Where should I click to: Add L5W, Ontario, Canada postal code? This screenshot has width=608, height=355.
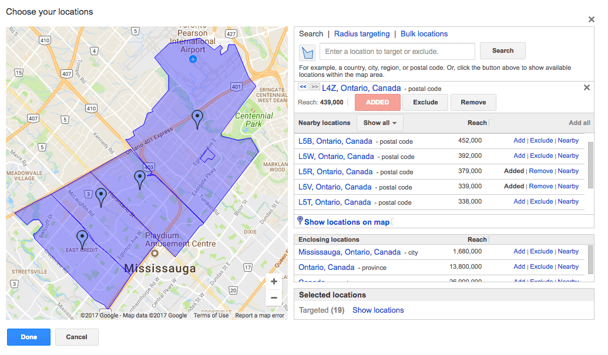[x=519, y=155]
